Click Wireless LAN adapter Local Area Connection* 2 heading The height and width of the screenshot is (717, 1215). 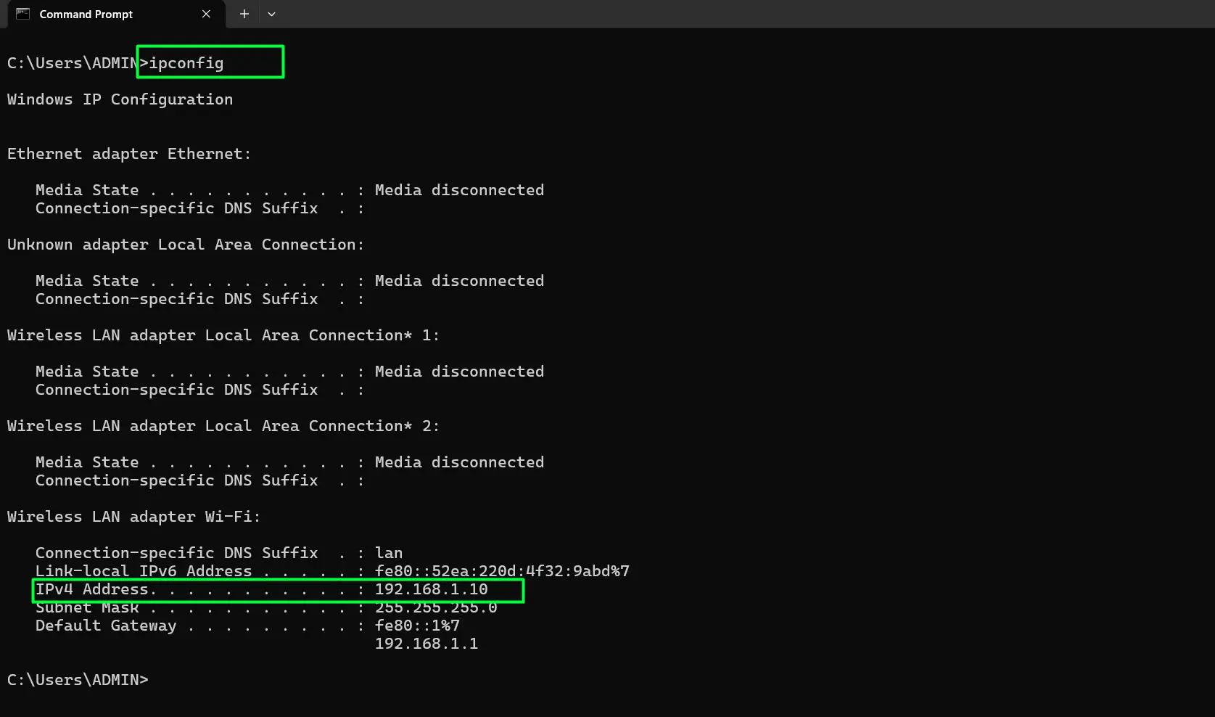pos(222,426)
